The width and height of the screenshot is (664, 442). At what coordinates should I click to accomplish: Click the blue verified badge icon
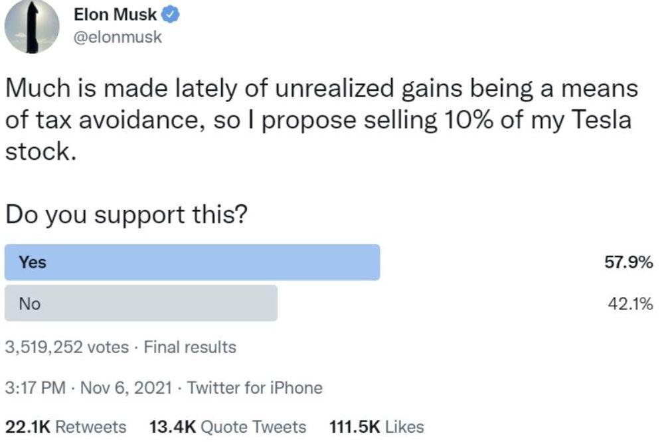point(173,15)
